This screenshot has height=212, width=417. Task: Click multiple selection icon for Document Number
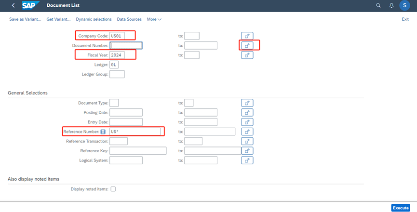[247, 45]
